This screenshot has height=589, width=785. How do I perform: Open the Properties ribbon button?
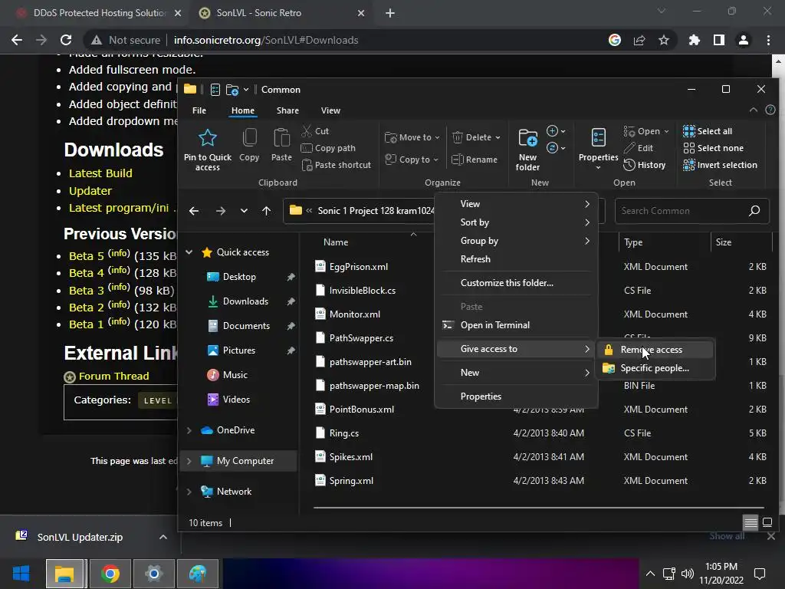tap(598, 149)
